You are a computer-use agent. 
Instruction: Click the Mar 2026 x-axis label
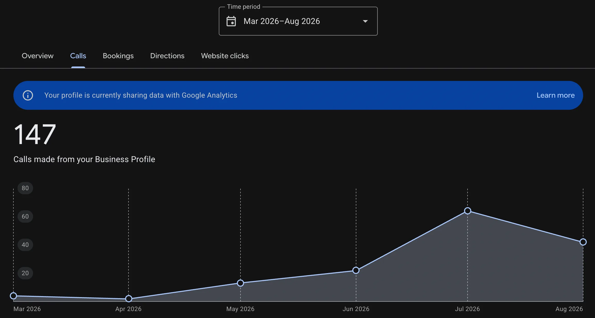click(x=27, y=309)
